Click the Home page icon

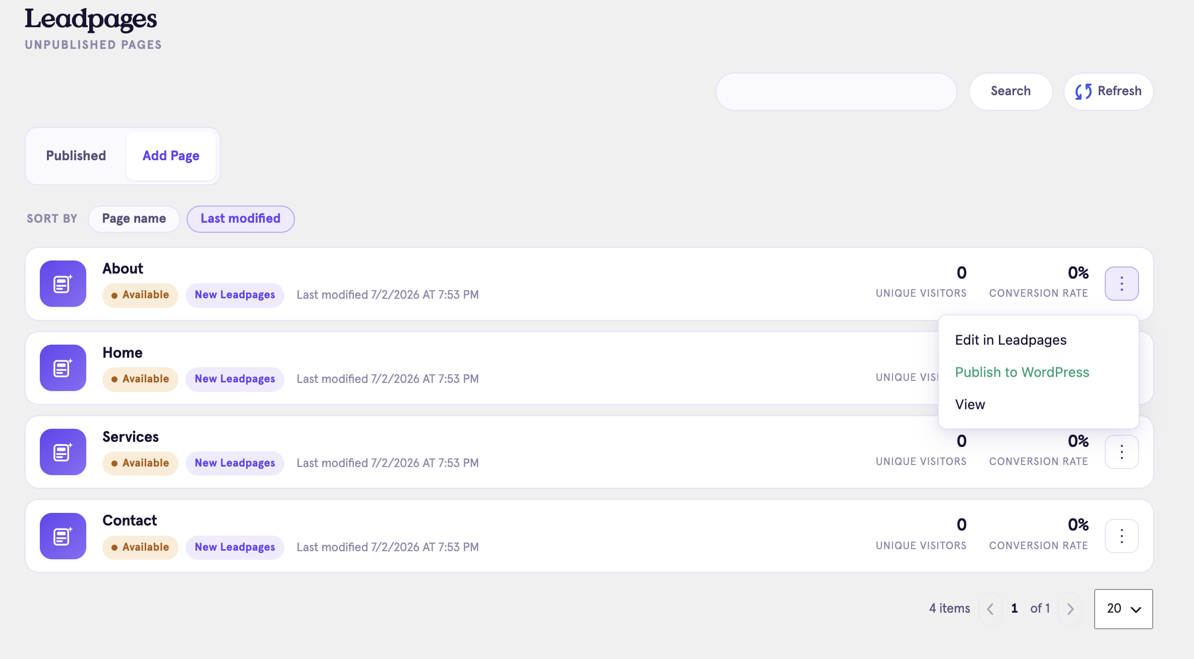coord(63,368)
